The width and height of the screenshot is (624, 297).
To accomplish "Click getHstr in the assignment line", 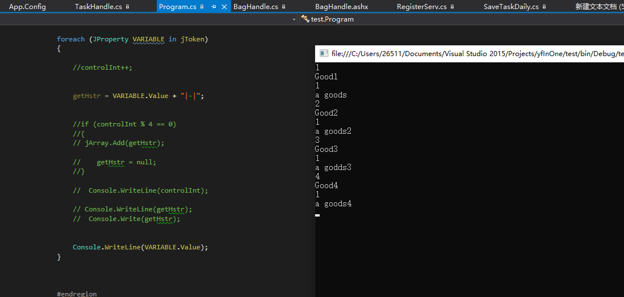I will coord(87,96).
